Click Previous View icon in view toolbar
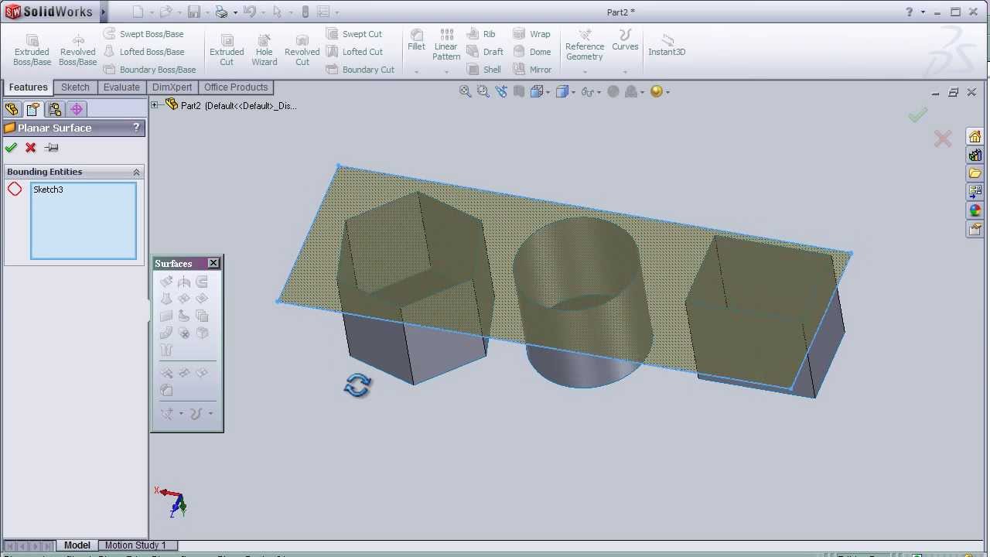990x557 pixels. 501,91
